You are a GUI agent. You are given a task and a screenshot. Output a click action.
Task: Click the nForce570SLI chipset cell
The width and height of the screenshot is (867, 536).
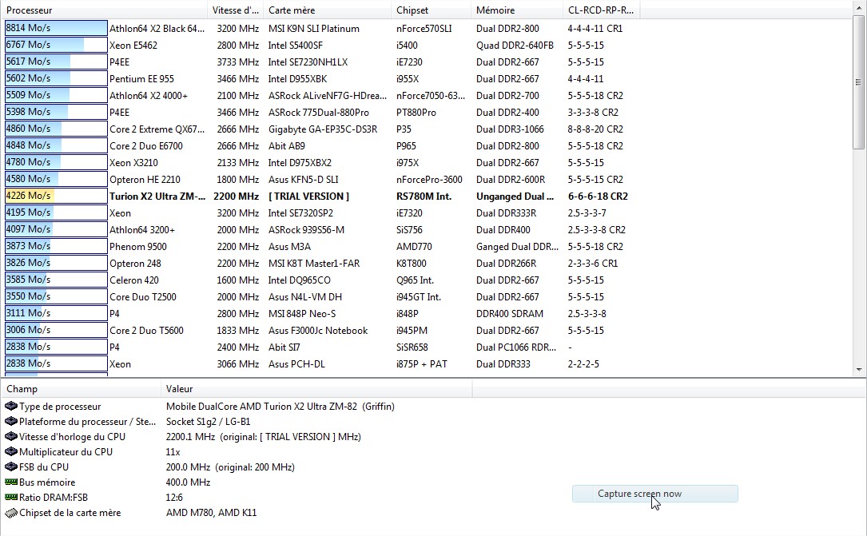(424, 28)
